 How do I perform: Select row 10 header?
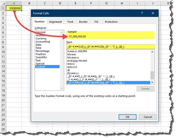point(3,52)
